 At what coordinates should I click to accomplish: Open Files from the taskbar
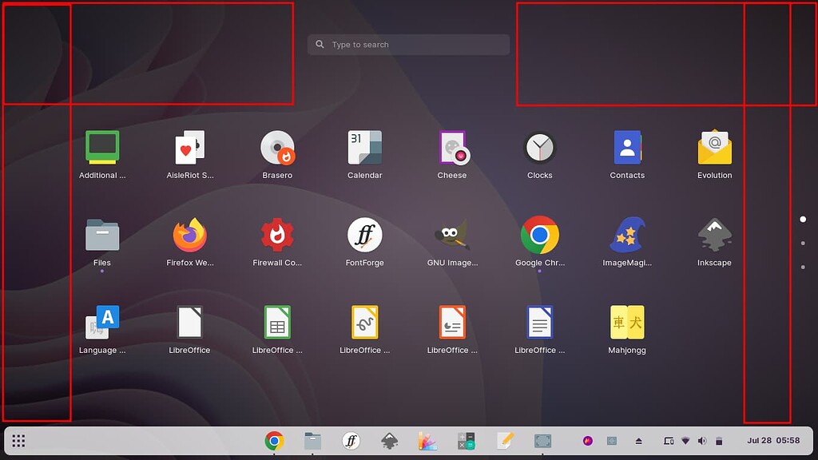coord(312,441)
